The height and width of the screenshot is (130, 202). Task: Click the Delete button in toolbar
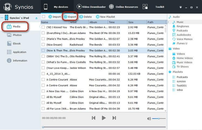tap(85, 17)
